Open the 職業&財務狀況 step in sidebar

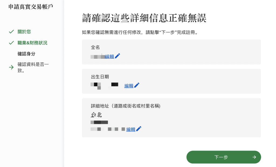click(x=32, y=43)
